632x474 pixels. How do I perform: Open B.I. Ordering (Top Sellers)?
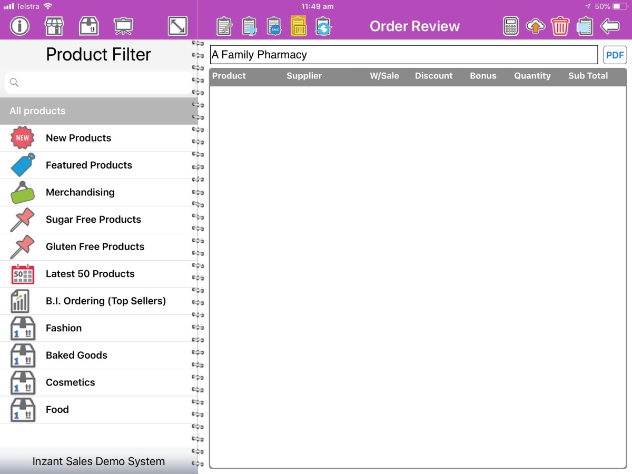coord(98,301)
